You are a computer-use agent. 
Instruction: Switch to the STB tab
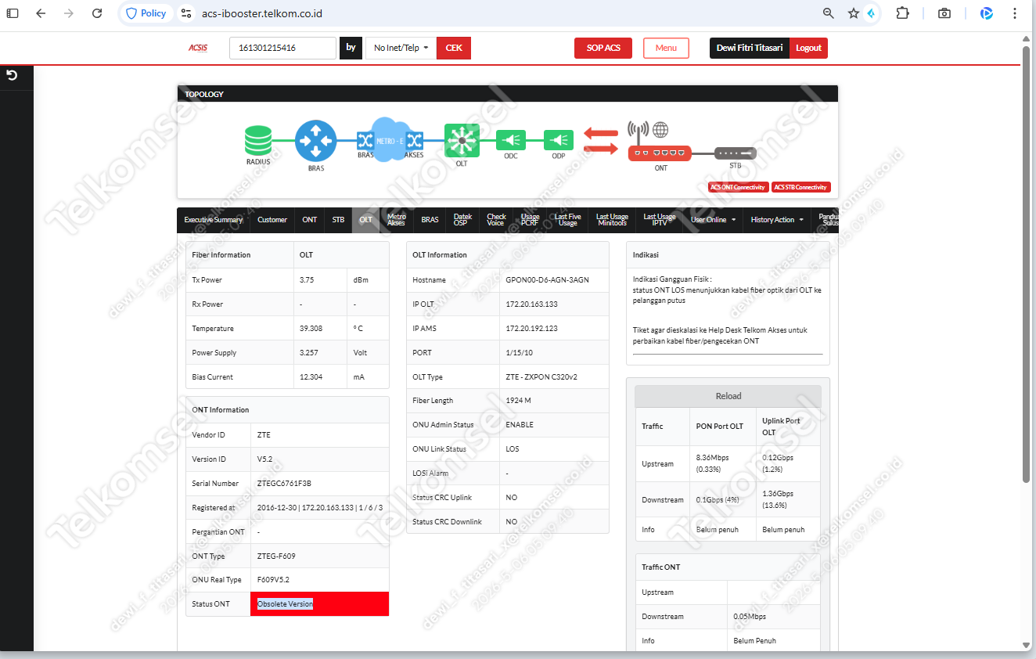point(338,220)
